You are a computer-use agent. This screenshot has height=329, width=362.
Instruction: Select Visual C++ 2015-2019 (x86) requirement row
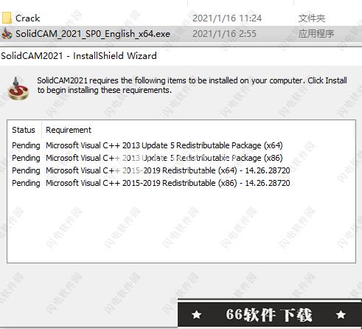pyautogui.click(x=151, y=183)
